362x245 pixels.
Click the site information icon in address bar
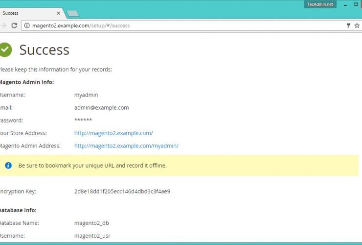27,25
